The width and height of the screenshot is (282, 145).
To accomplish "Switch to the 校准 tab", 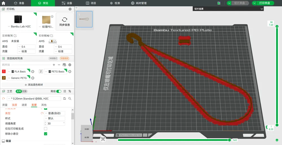I will point(115,3).
